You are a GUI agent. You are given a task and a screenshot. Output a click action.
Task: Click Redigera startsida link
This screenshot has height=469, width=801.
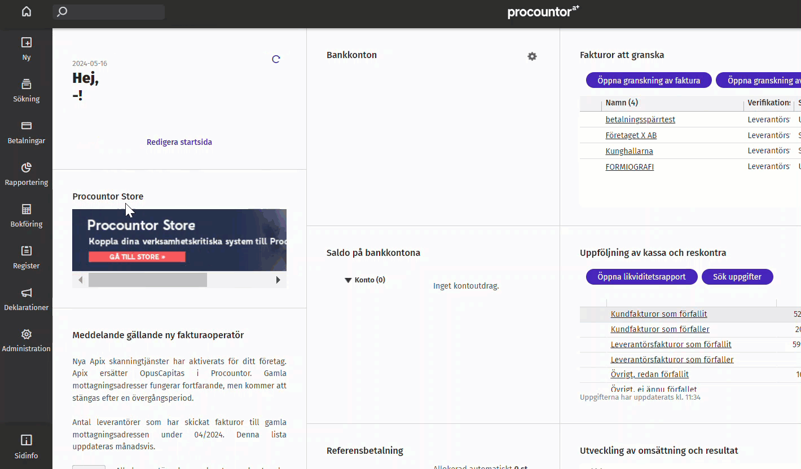pos(179,142)
